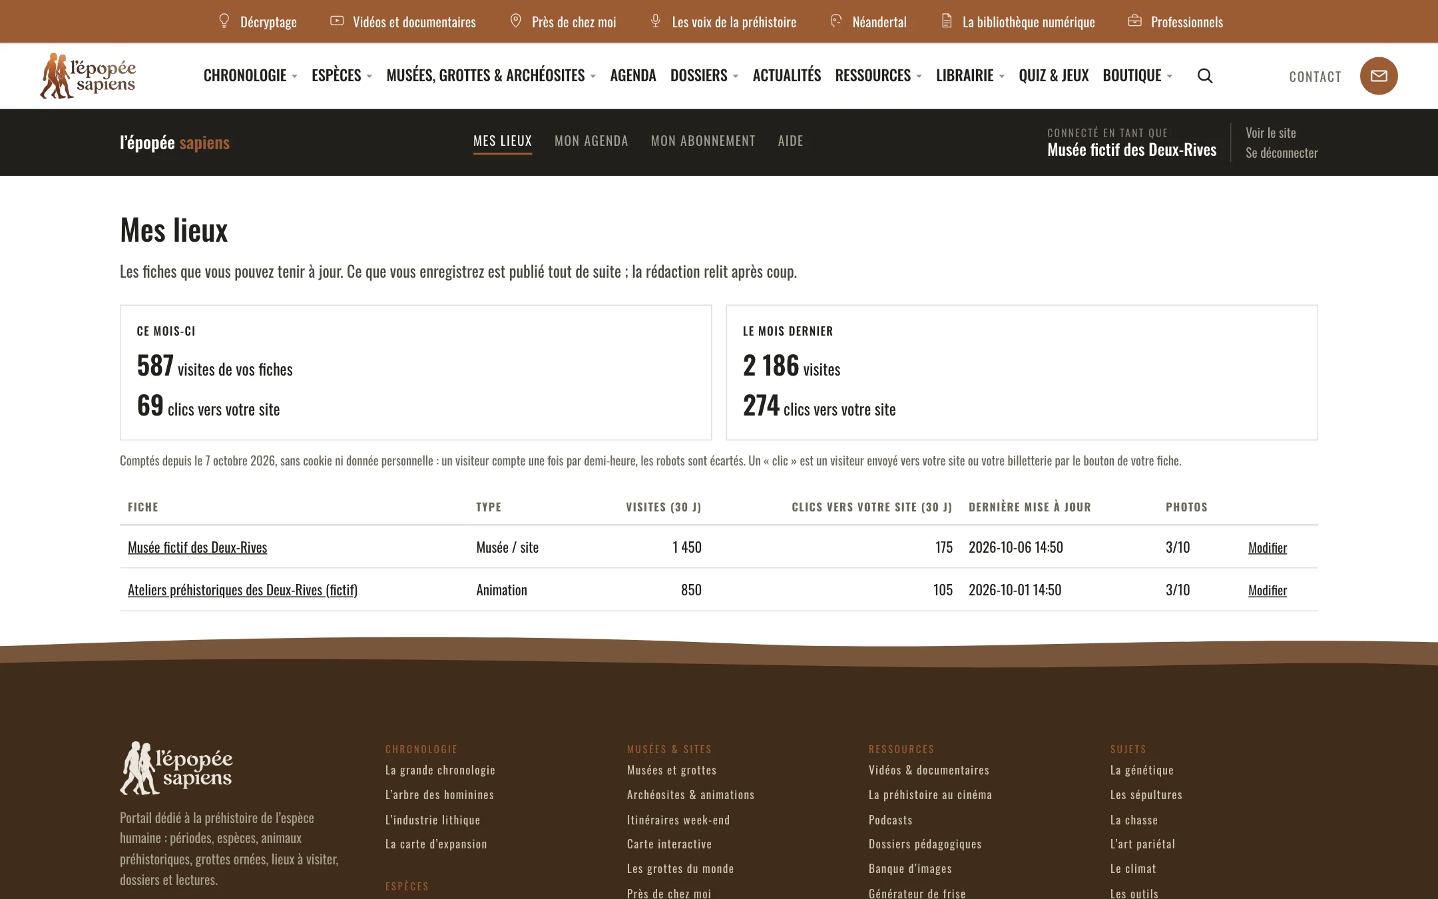The height and width of the screenshot is (899, 1438).
Task: Open Ateliers préhistoriques des Deux-Rives (fictif) fiche
Action: tap(242, 590)
